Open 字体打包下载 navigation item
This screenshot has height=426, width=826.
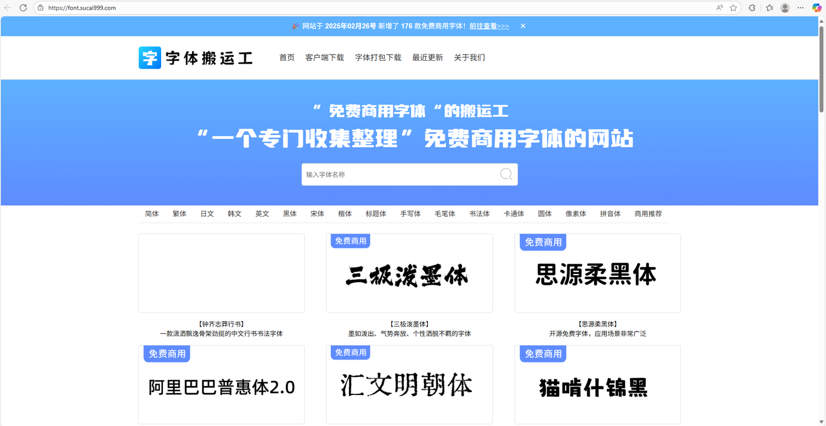tap(378, 57)
